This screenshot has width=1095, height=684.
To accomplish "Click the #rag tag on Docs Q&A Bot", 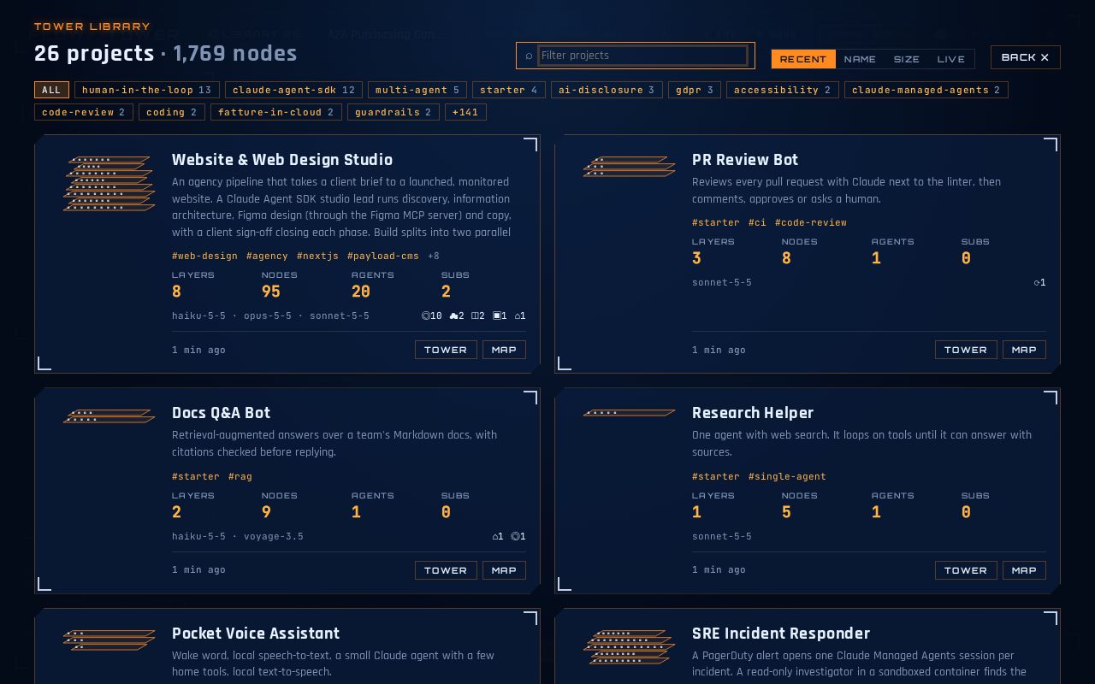I will (240, 476).
